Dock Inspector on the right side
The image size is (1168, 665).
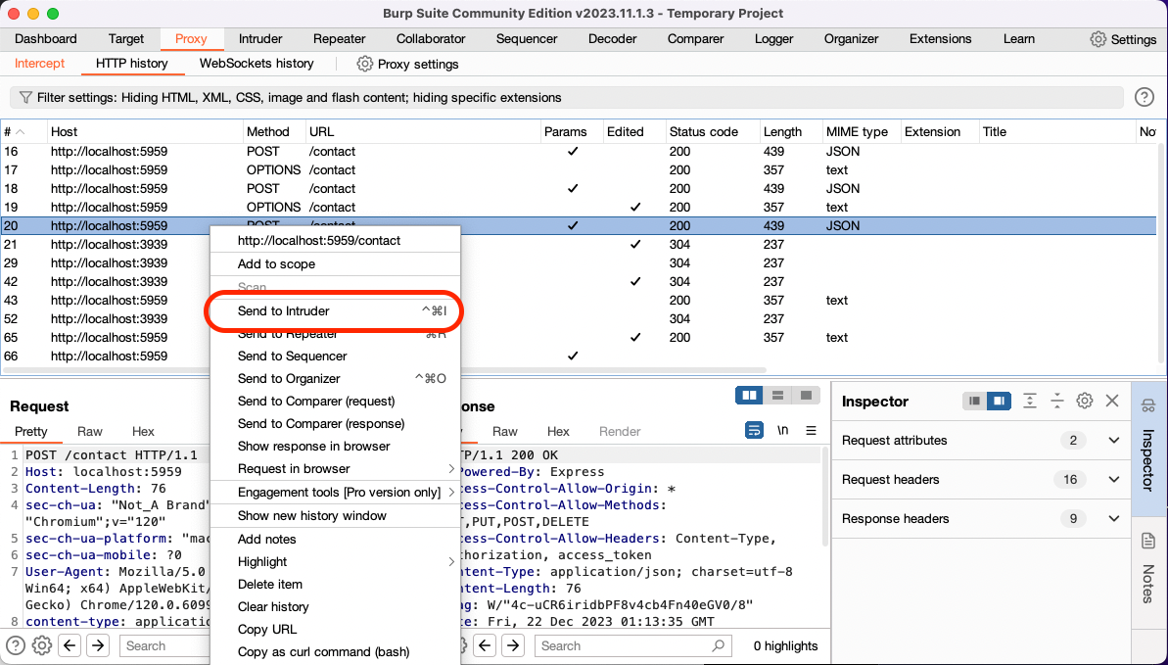(999, 402)
